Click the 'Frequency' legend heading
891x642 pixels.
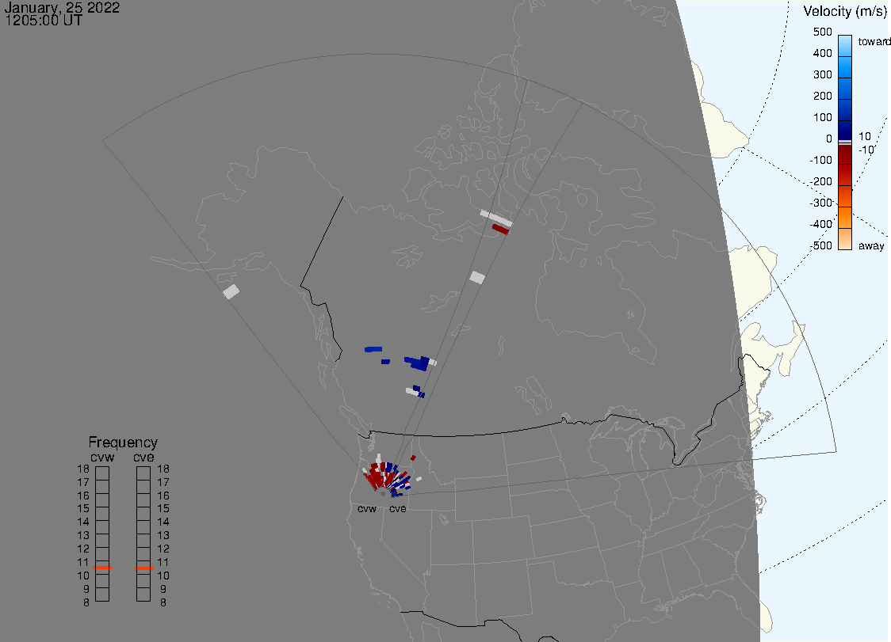(123, 443)
